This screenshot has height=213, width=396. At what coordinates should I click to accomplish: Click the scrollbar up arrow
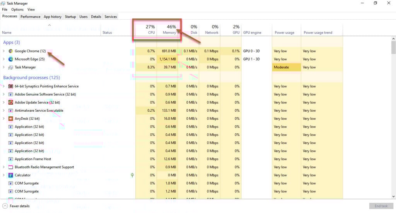pyautogui.click(x=393, y=39)
